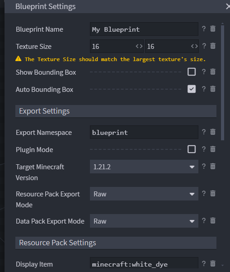Reset Data Pack Export Mode trash icon
This screenshot has height=272, width=230.
pos(213,221)
